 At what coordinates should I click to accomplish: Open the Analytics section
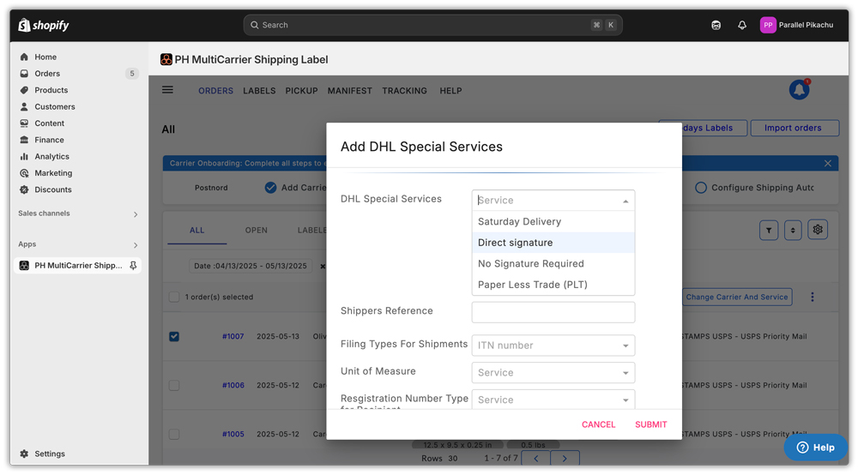(x=52, y=156)
